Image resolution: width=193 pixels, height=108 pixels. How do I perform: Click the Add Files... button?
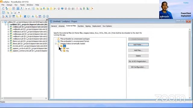click(x=138, y=50)
